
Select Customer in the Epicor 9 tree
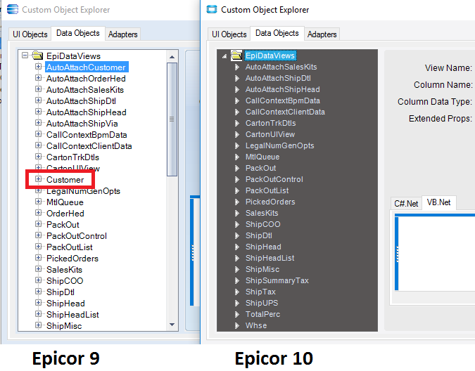(65, 180)
